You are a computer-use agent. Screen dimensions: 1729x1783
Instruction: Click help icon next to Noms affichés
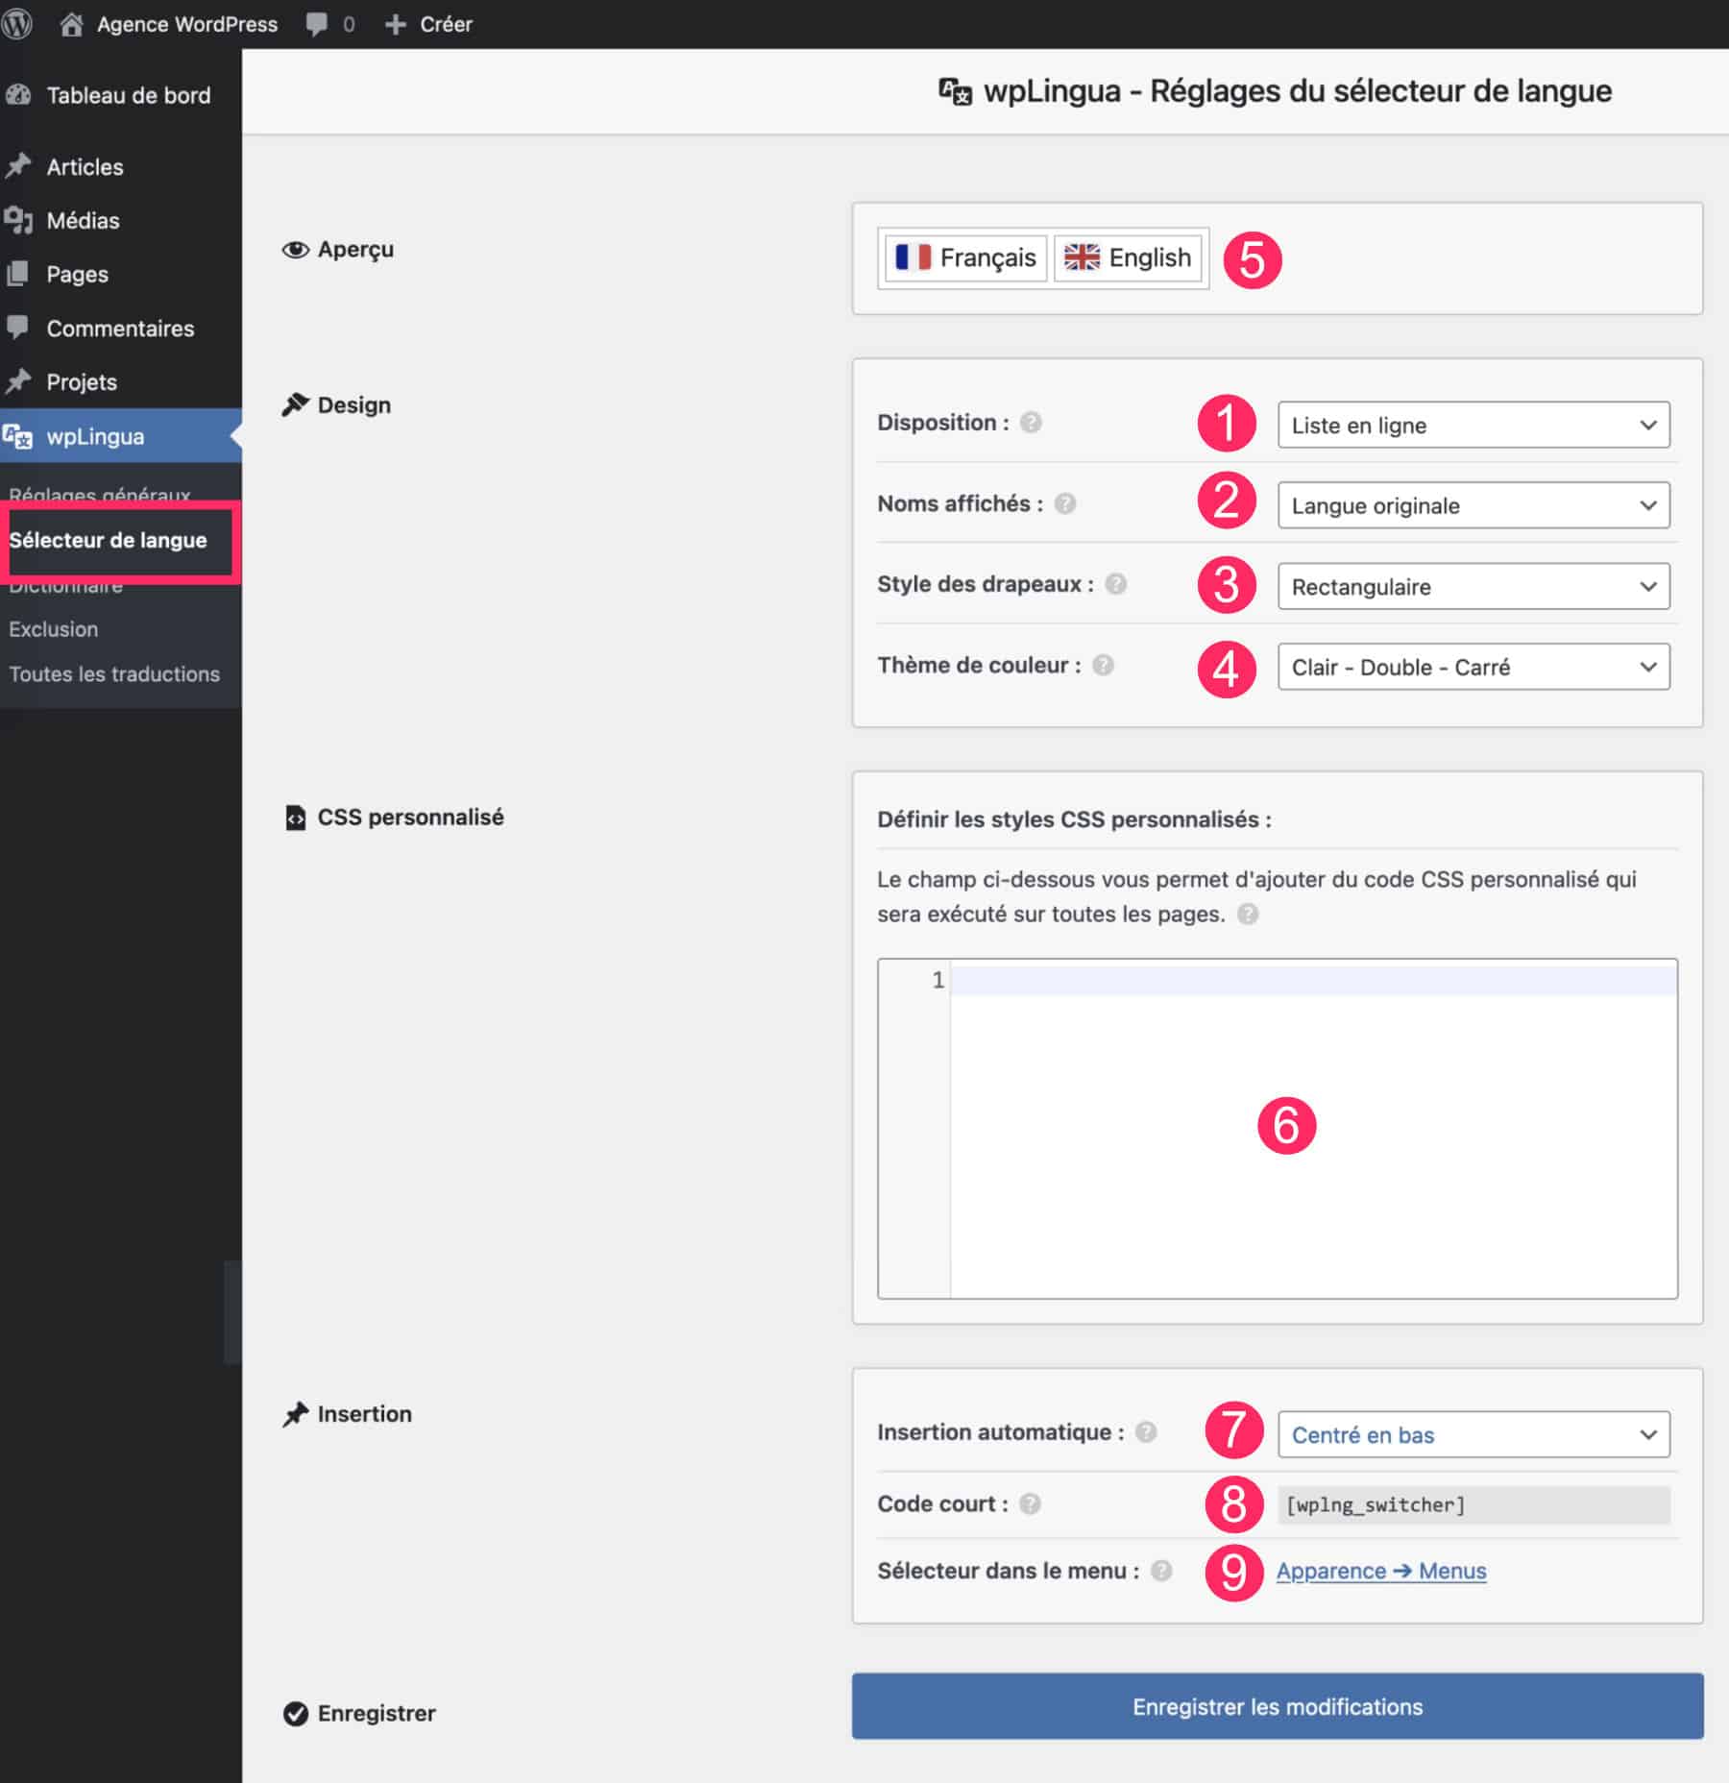pos(1065,503)
